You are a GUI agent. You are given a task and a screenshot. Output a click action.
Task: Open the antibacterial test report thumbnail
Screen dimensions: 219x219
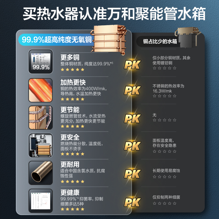[41, 201]
